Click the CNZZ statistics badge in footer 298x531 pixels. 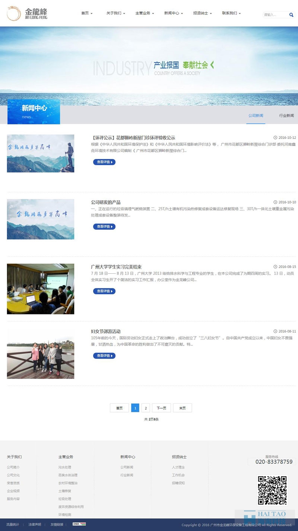79,524
